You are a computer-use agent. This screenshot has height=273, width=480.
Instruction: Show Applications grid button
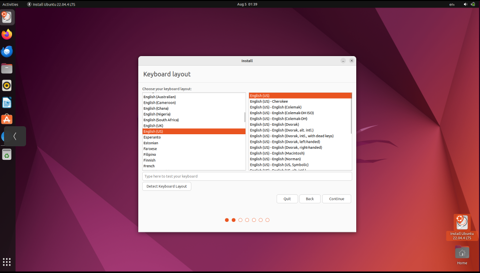pyautogui.click(x=7, y=262)
